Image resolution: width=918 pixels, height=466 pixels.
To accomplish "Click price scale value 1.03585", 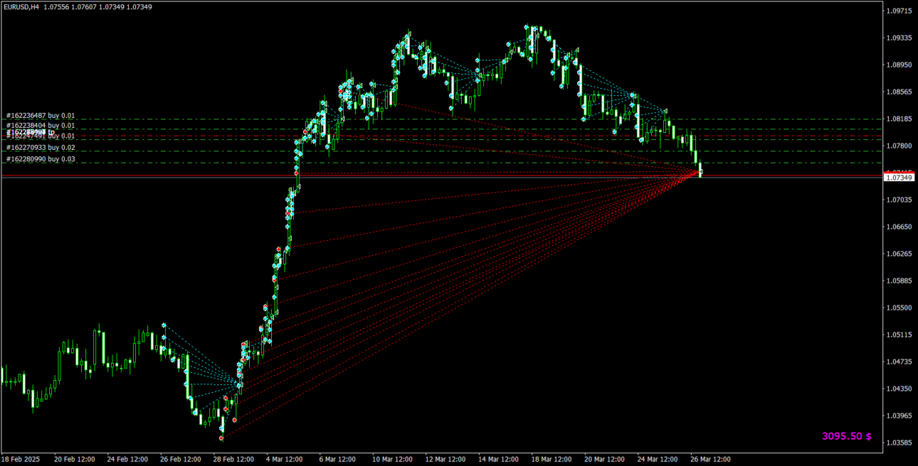I will 899,443.
